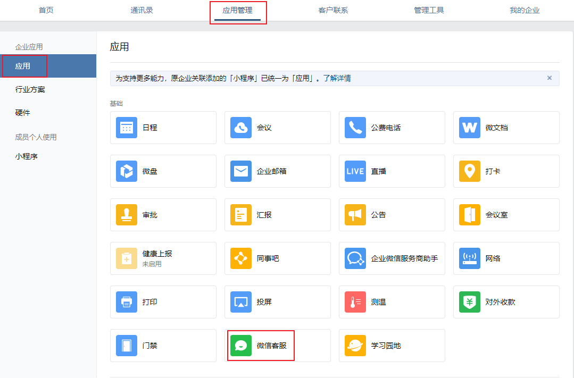
Task: Switch to the 通讯录 tab
Action: point(142,10)
